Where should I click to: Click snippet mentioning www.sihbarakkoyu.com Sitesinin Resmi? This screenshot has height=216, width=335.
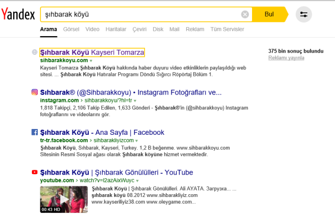click(135, 151)
